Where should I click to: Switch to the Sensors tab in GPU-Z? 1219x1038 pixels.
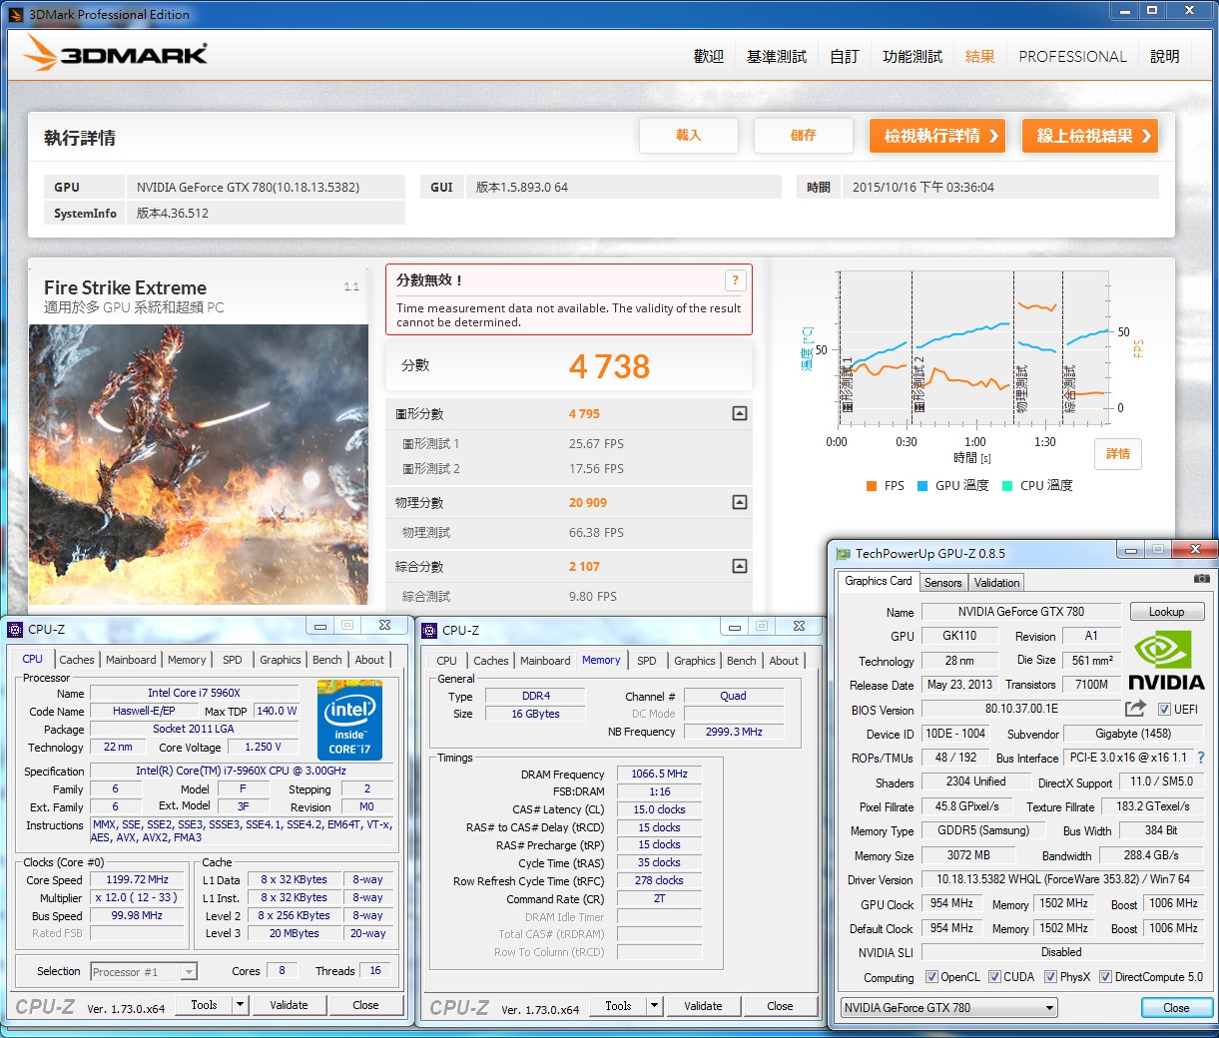pos(942,583)
